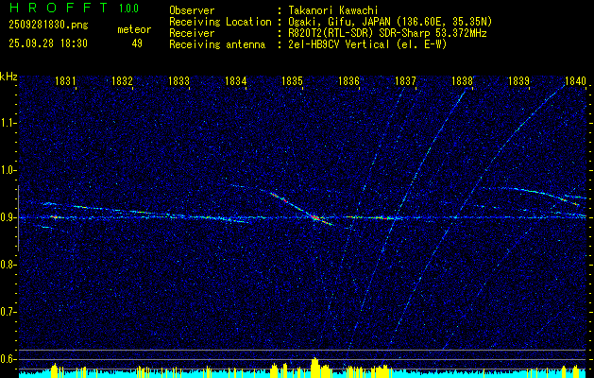This screenshot has width=594, height=378.
Task: Click the Receiving antenna field label
Action: pyautogui.click(x=217, y=44)
